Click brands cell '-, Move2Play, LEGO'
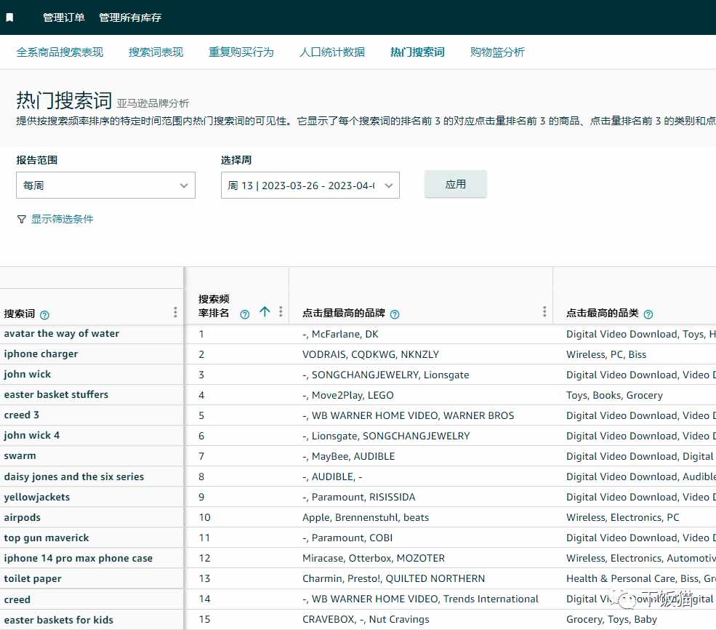This screenshot has height=630, width=716. [348, 395]
